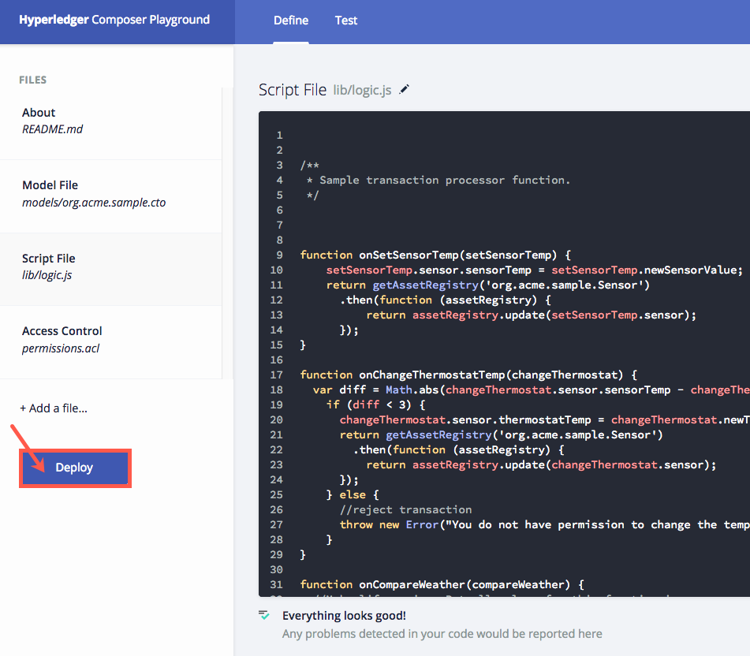
Task: Click line 11 getAssetRegistry return statement
Action: pos(488,285)
